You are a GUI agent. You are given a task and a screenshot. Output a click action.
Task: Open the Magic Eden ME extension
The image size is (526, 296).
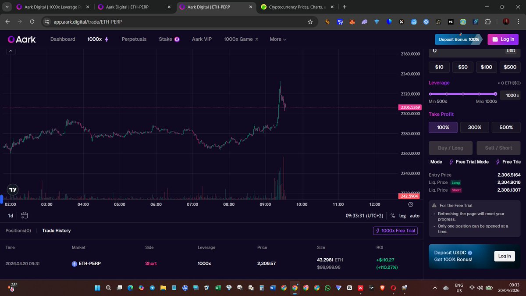pos(451,21)
